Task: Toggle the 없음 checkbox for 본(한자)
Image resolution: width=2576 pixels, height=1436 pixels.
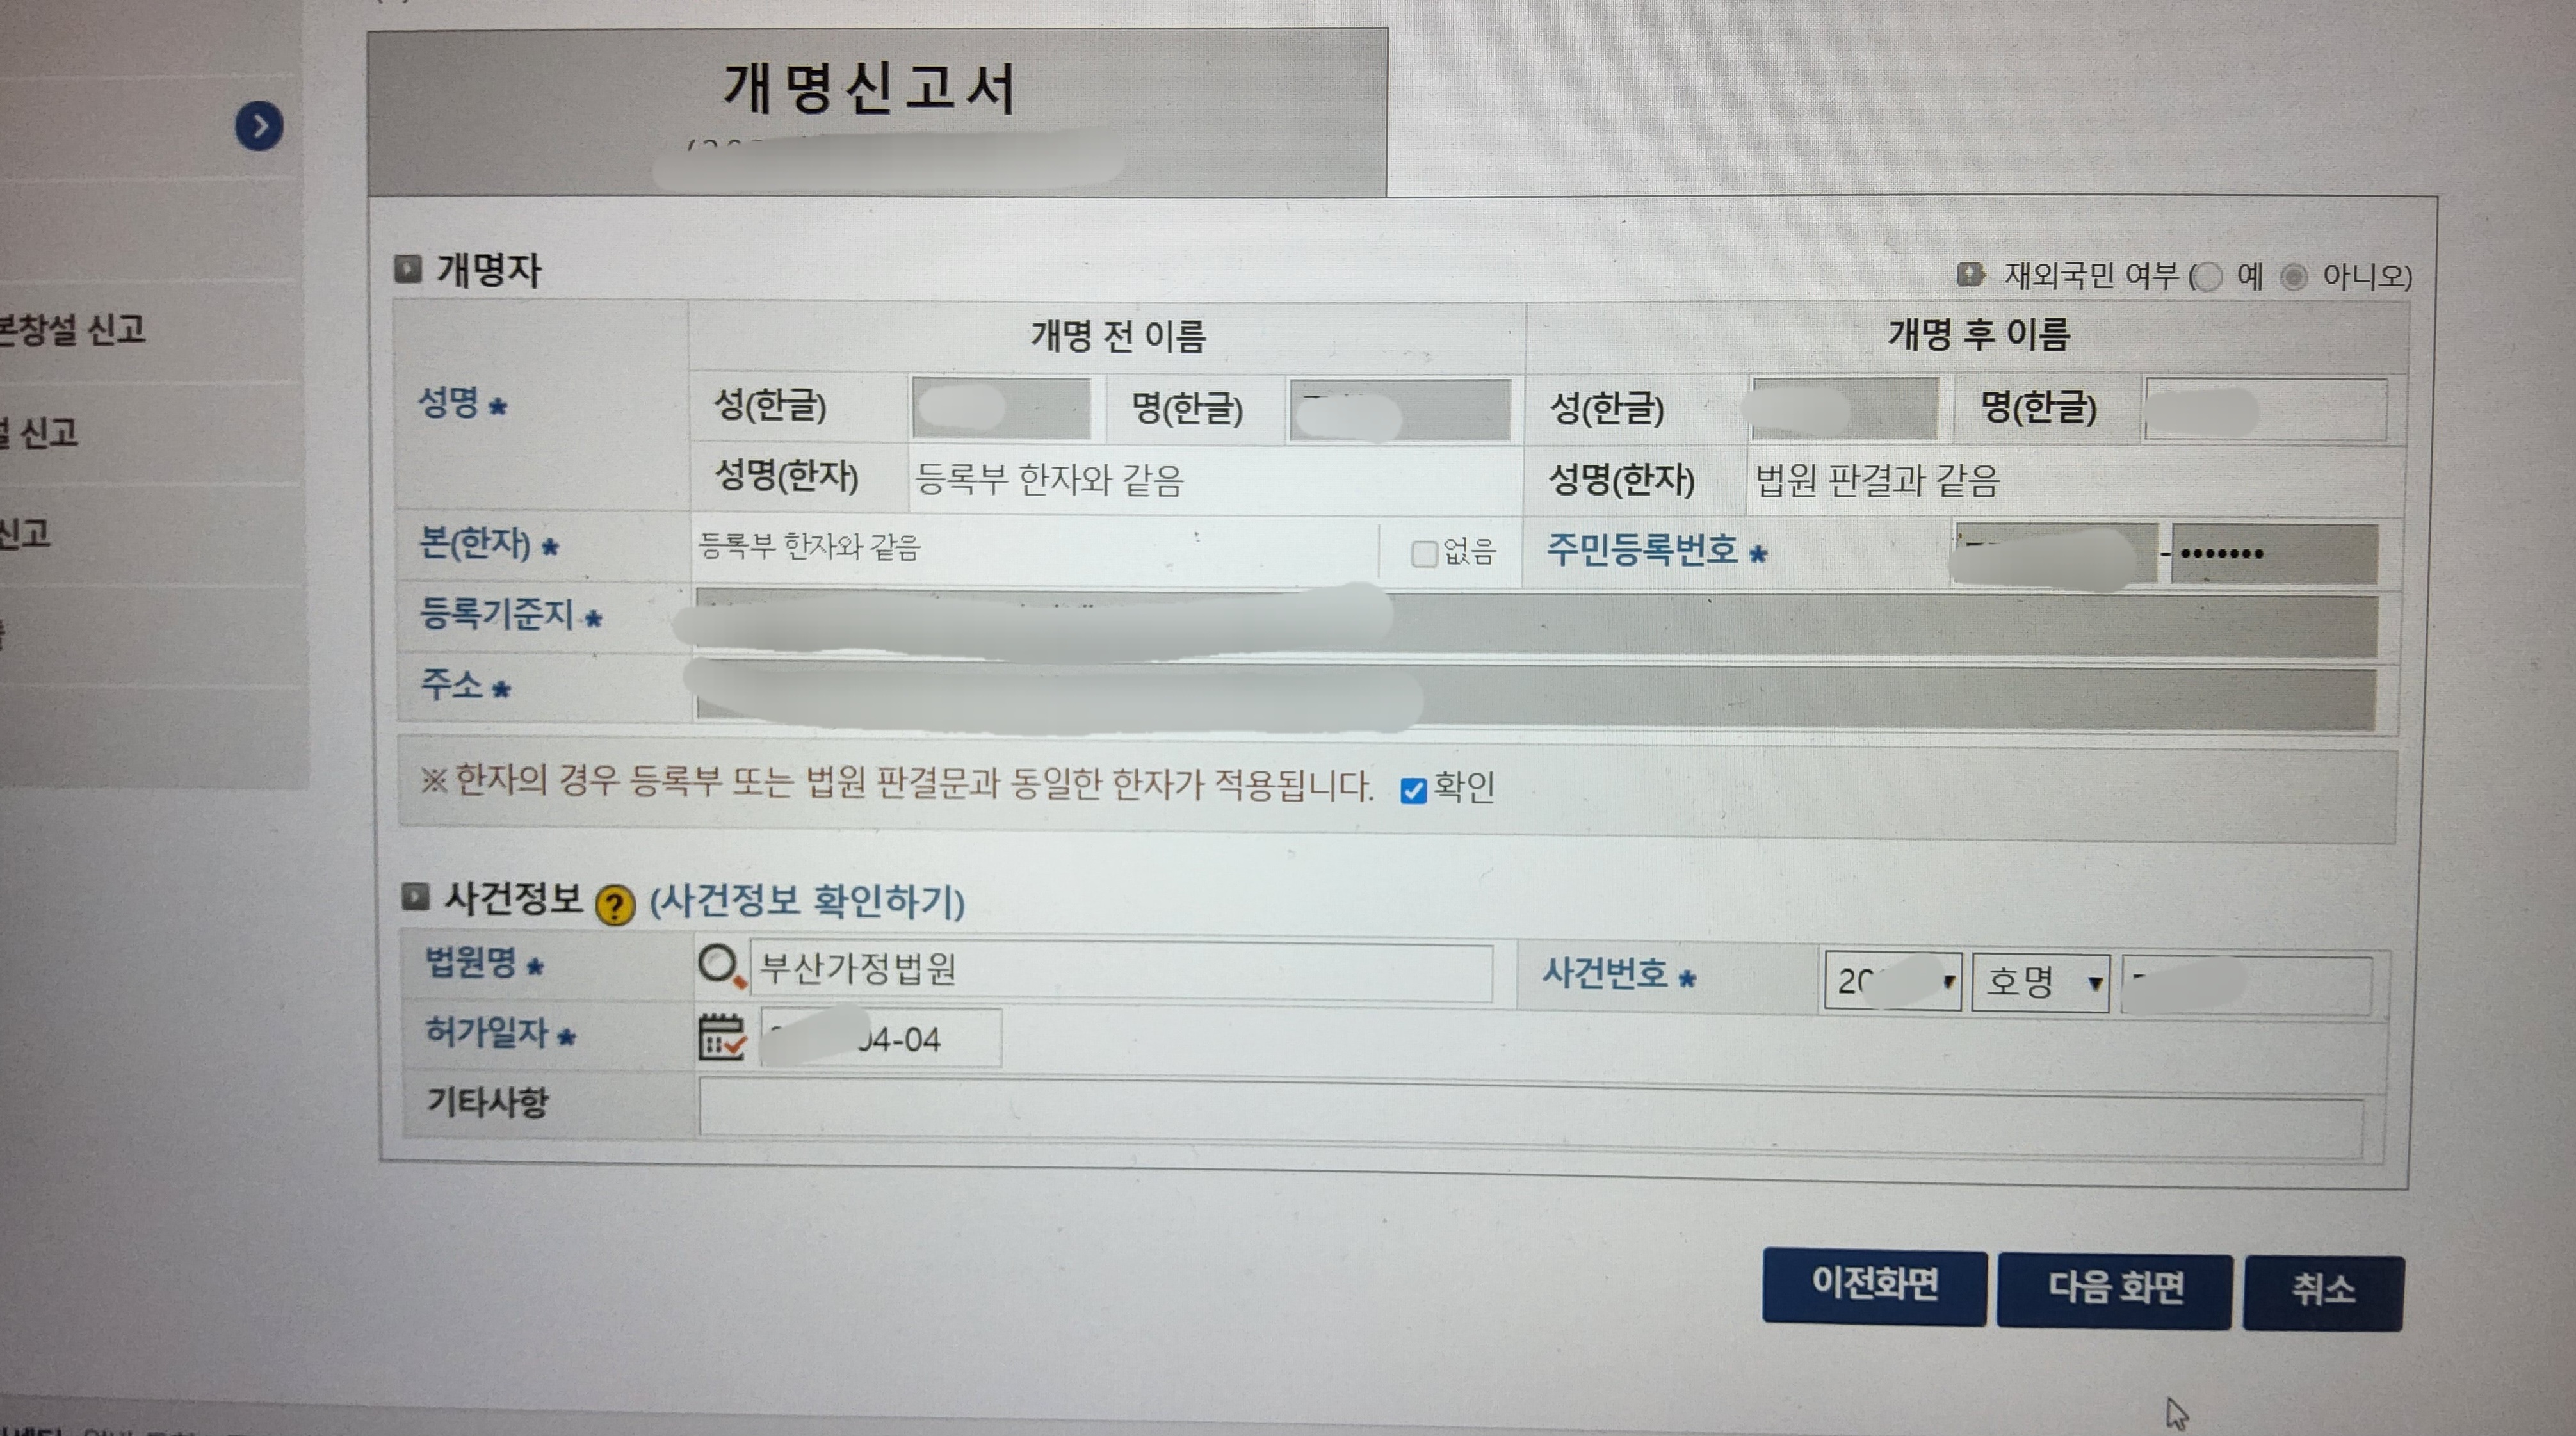Action: click(x=1424, y=553)
